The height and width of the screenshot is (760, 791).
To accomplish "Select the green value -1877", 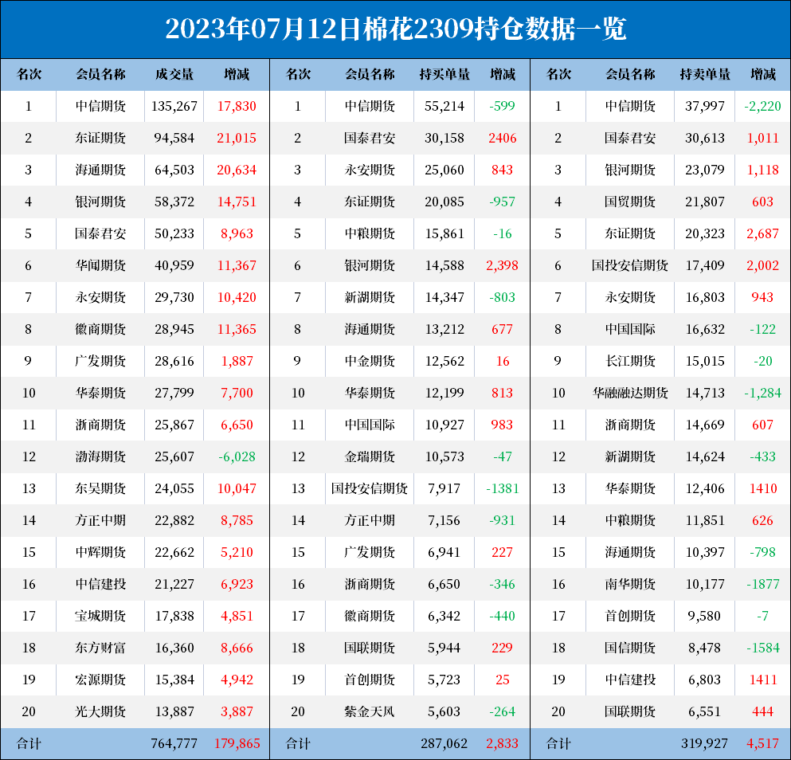I will point(763,584).
